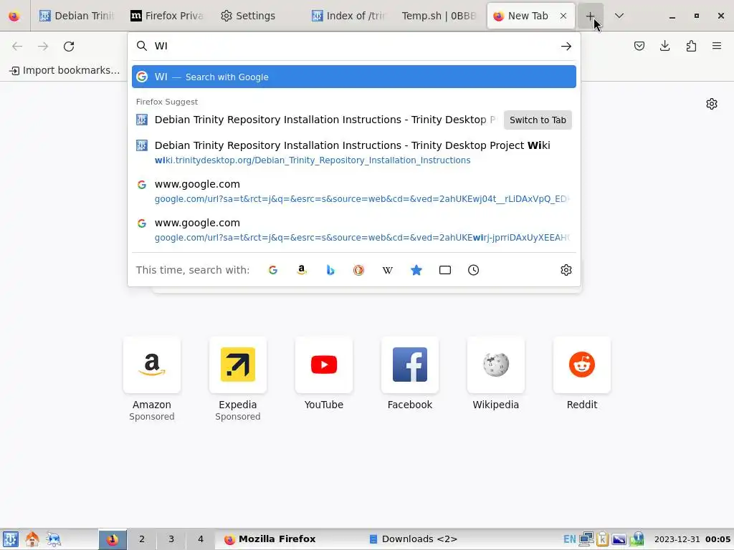
Task: Switch to virtual desktop 4
Action: (201, 539)
